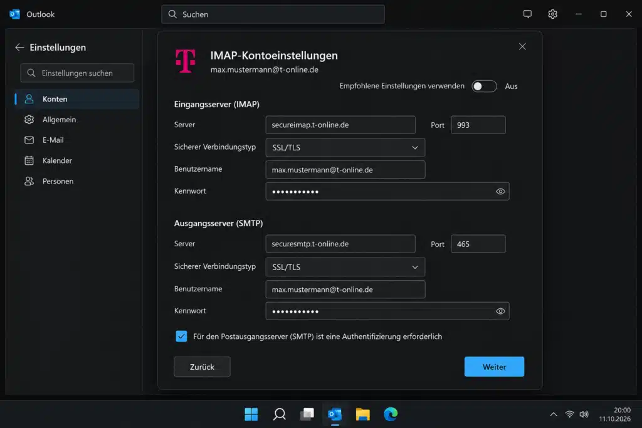Click the Outlook taskbar icon
The image size is (642, 428).
(x=335, y=414)
